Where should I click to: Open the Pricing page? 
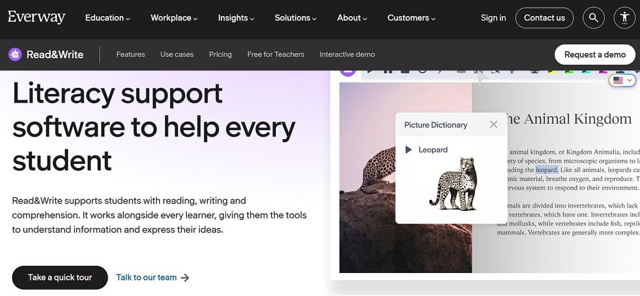[x=220, y=54]
